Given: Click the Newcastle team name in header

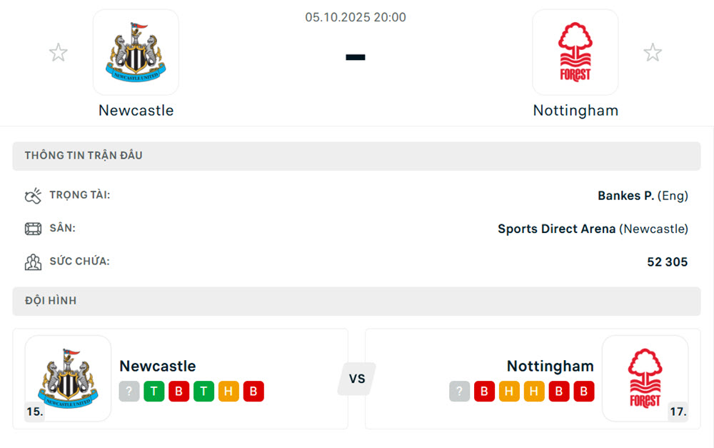Looking at the screenshot, I should (136, 111).
